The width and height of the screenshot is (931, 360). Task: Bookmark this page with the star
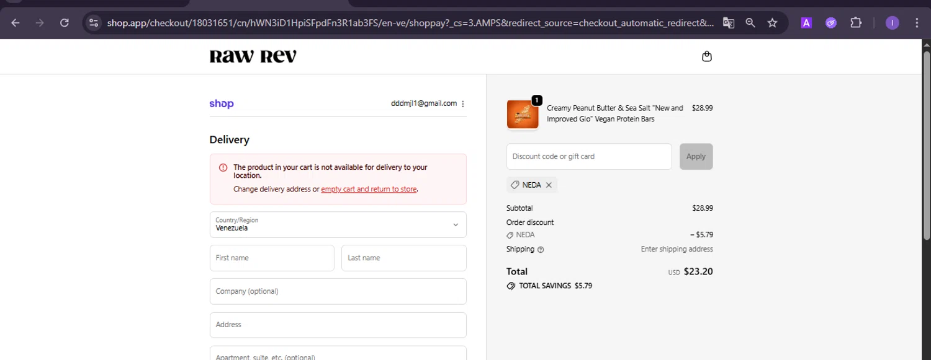[x=772, y=23]
